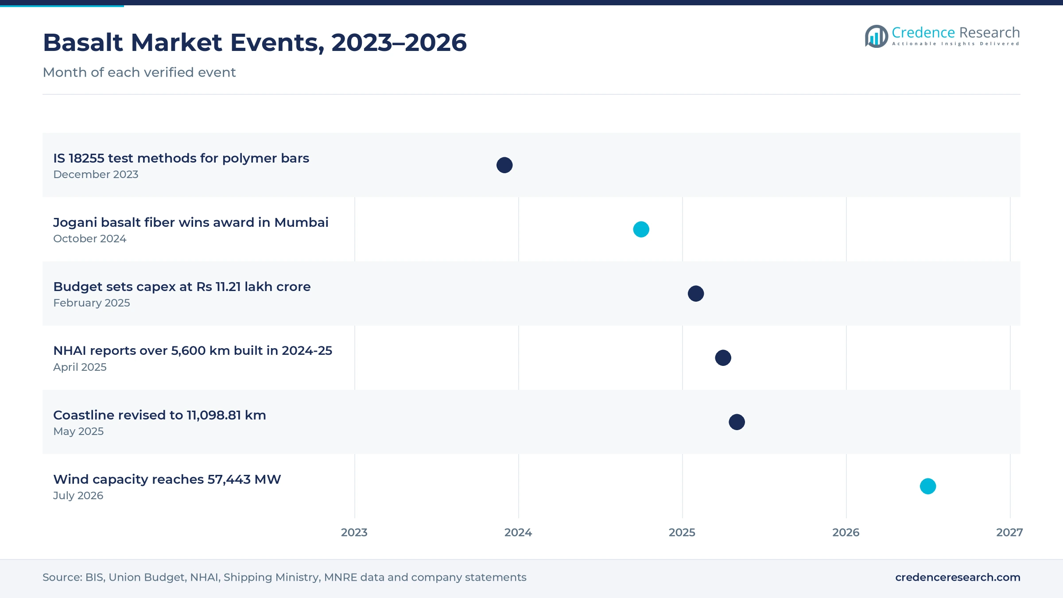
Task: Click the 'April 2025' date label
Action: 80,367
